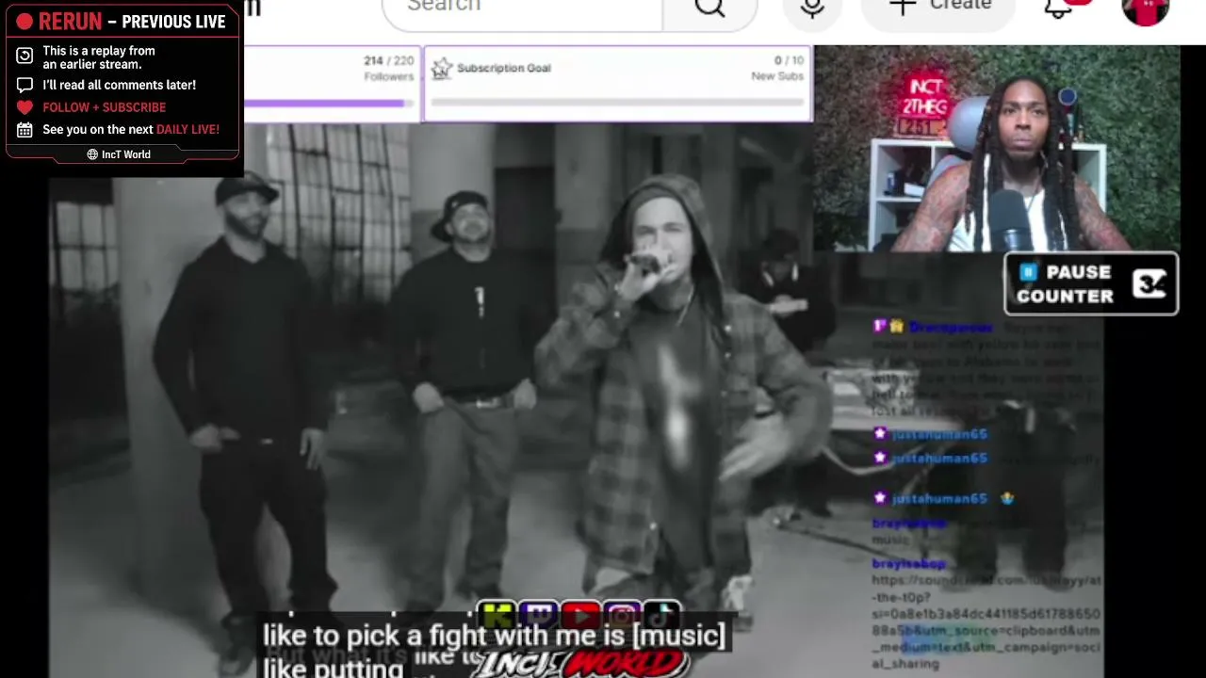Screen dimensions: 1206x678
Task: Click the '214 / 220 Followers' count
Action: [x=388, y=68]
